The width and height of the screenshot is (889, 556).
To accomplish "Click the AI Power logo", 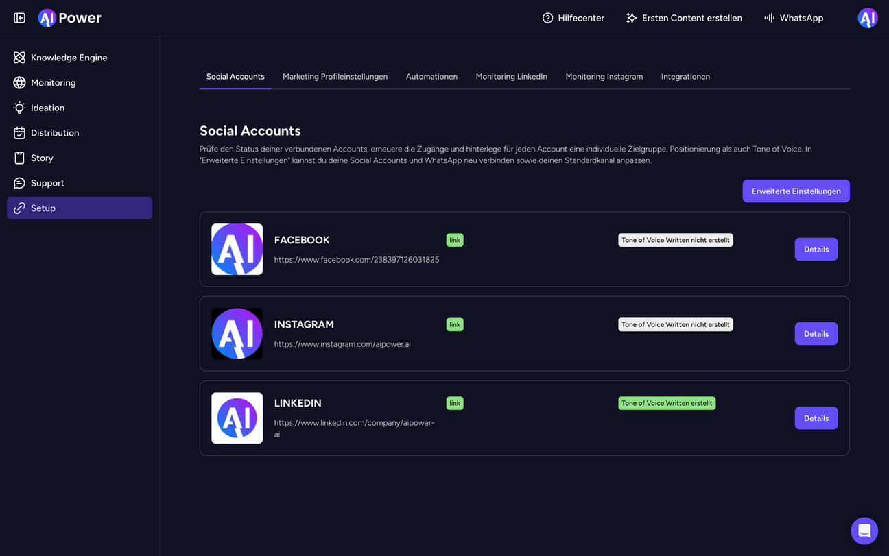I will click(69, 18).
